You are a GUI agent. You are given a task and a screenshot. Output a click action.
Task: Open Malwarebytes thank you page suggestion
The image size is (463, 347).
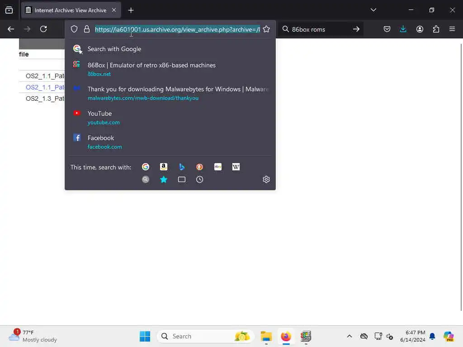[x=170, y=93]
